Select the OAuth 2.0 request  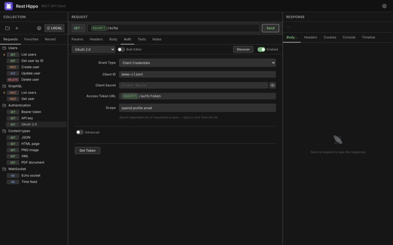36,124
